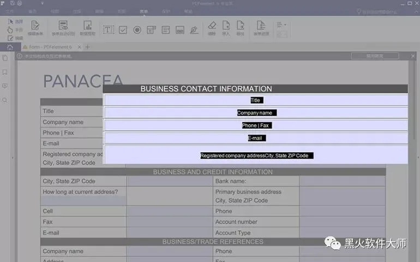
Task: Open the page thumbnails sidebar panel
Action: [x=5, y=58]
